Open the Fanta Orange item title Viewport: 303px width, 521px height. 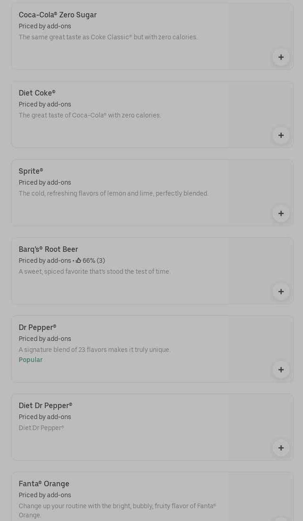44,484
